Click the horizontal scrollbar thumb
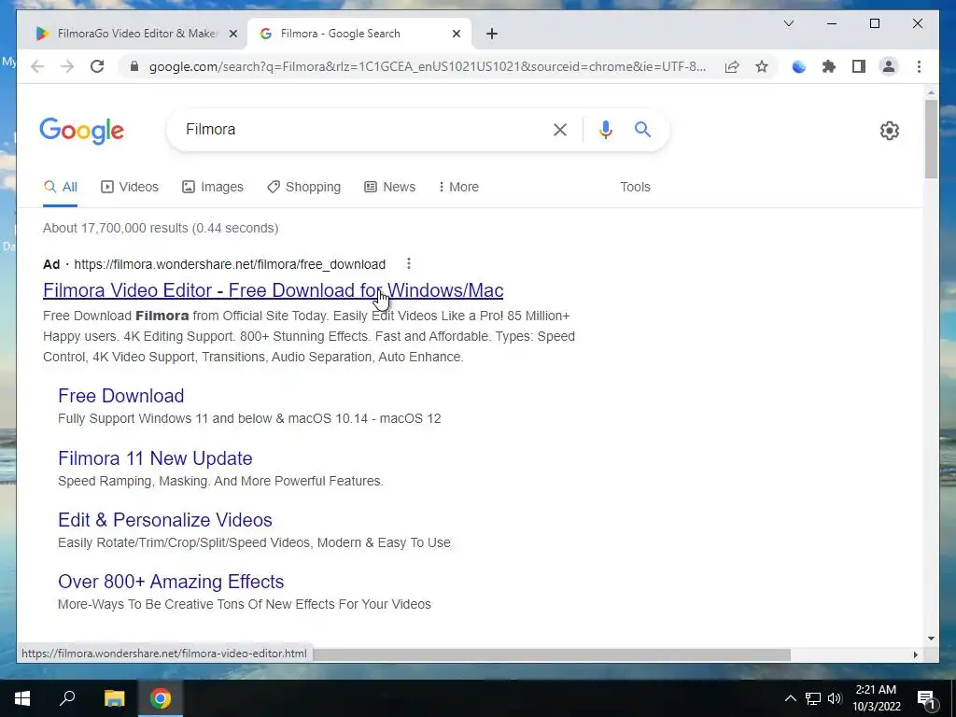956x717 pixels. [x=551, y=654]
